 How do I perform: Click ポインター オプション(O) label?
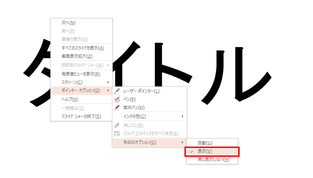pyautogui.click(x=81, y=91)
